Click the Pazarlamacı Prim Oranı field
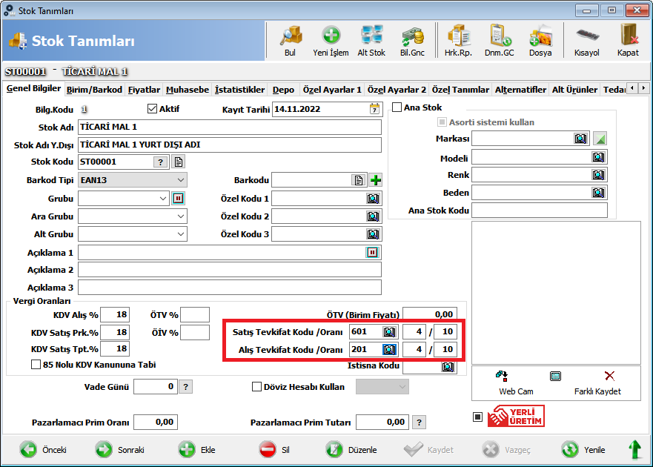Image resolution: width=653 pixels, height=467 pixels. [x=156, y=422]
